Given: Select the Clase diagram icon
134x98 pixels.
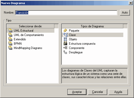Looking at the screenshot, I should point(65,35).
